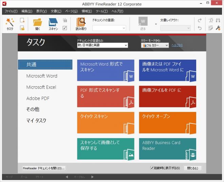Open the 表示(V) menu

pyautogui.click(x=41, y=11)
